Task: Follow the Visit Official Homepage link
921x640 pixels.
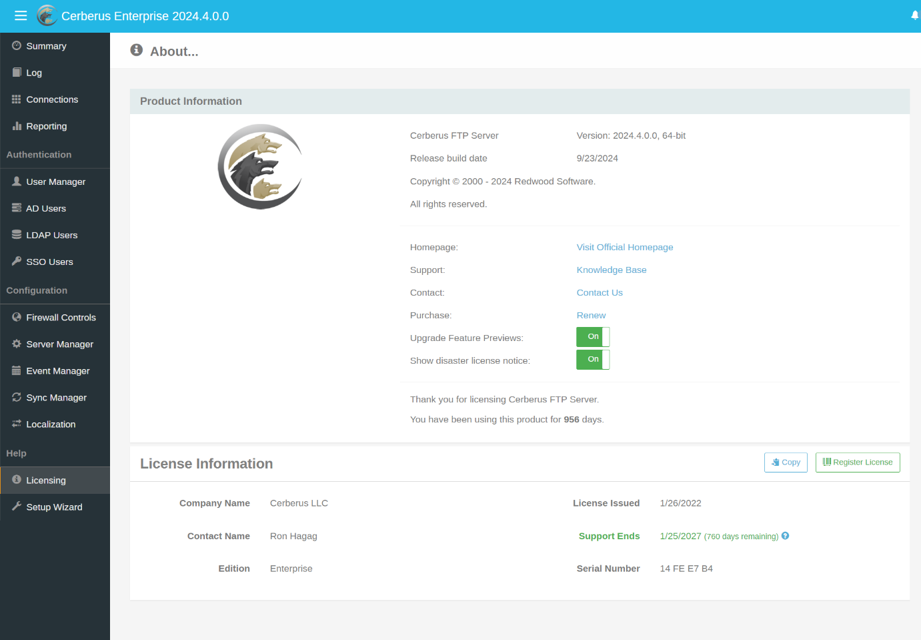Action: click(625, 247)
